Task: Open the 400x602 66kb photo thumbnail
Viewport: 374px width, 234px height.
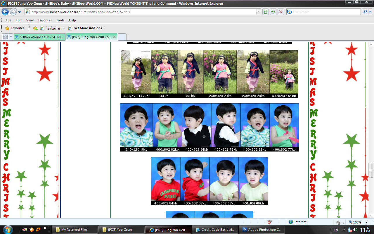Action: click(x=253, y=181)
